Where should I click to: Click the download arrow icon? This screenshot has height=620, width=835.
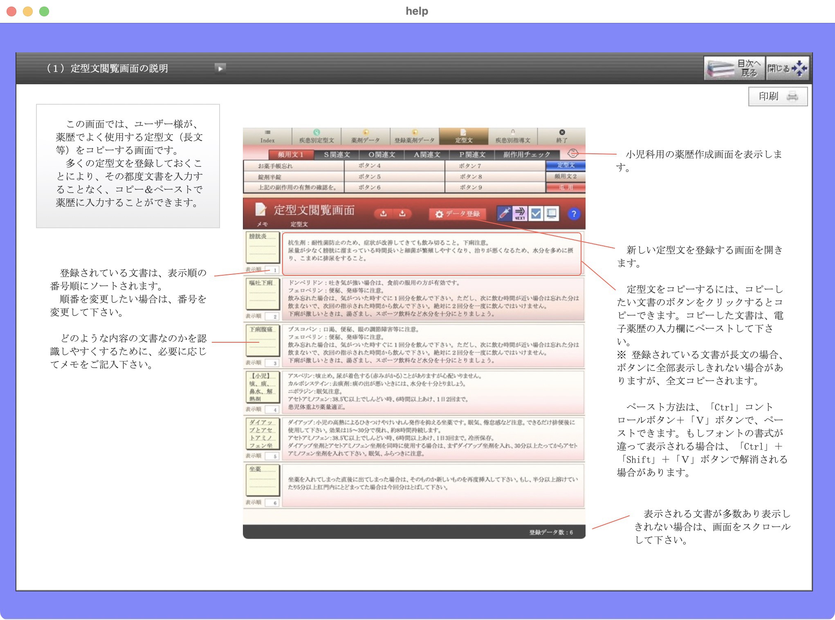tap(402, 213)
